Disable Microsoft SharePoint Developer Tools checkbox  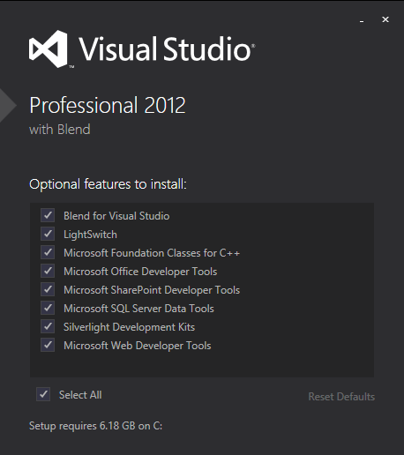48,289
